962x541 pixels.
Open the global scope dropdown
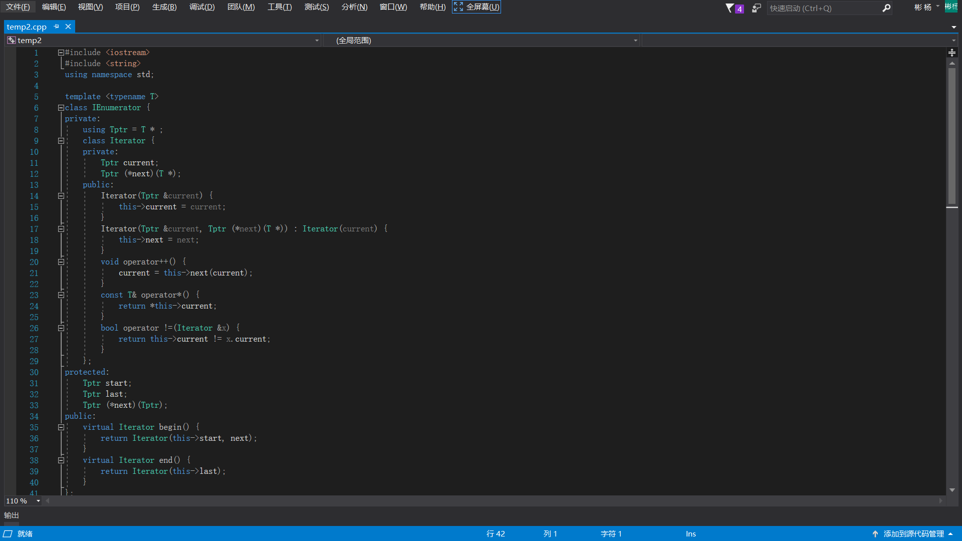pos(635,41)
